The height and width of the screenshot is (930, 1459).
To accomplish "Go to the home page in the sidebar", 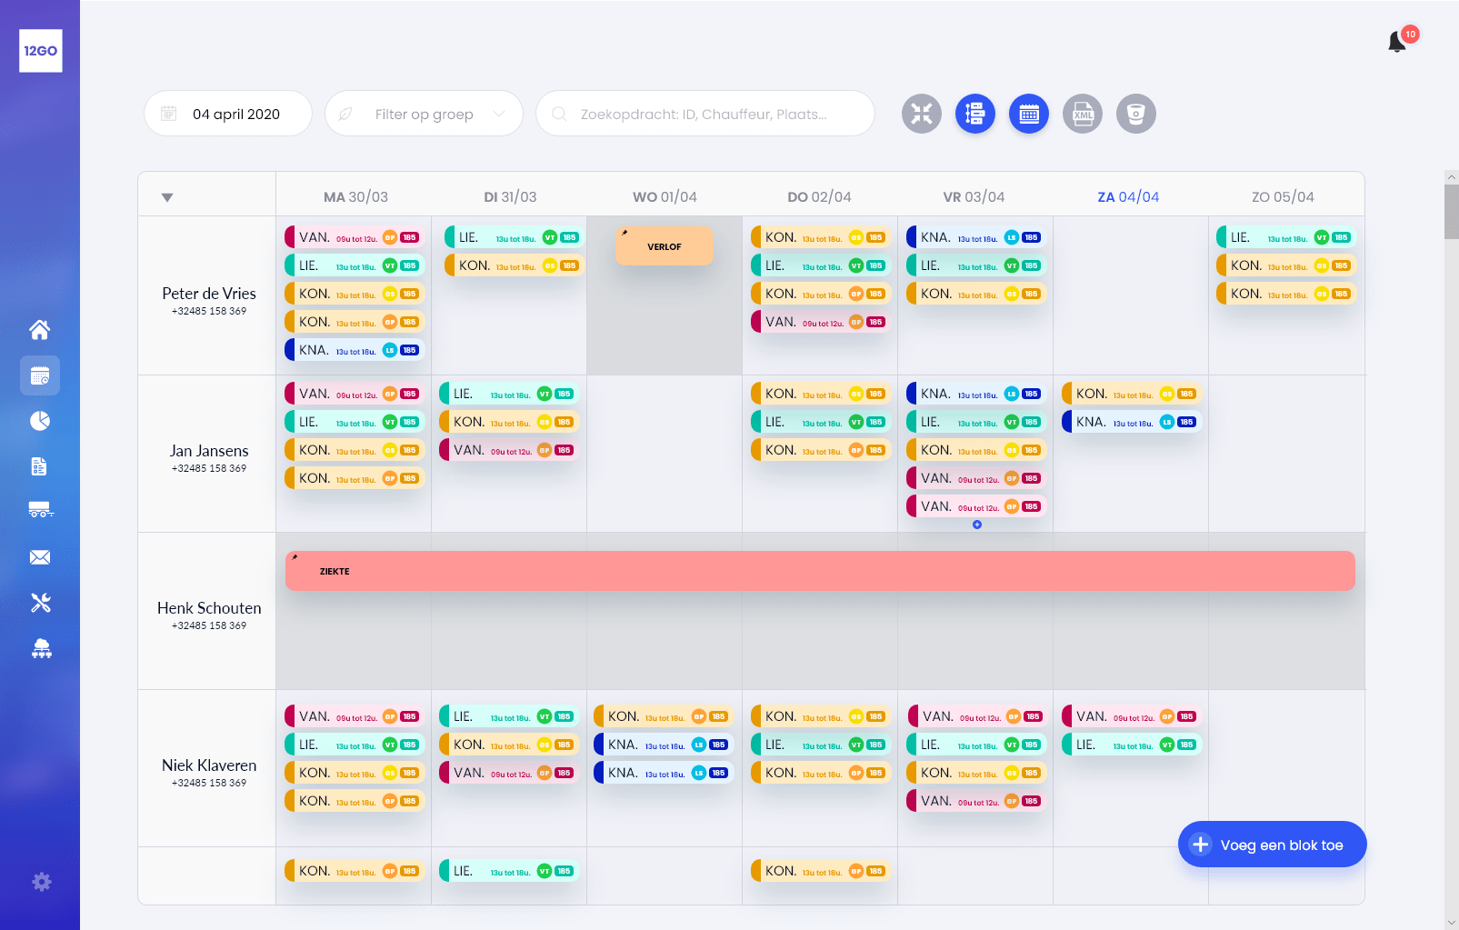I will click(40, 330).
